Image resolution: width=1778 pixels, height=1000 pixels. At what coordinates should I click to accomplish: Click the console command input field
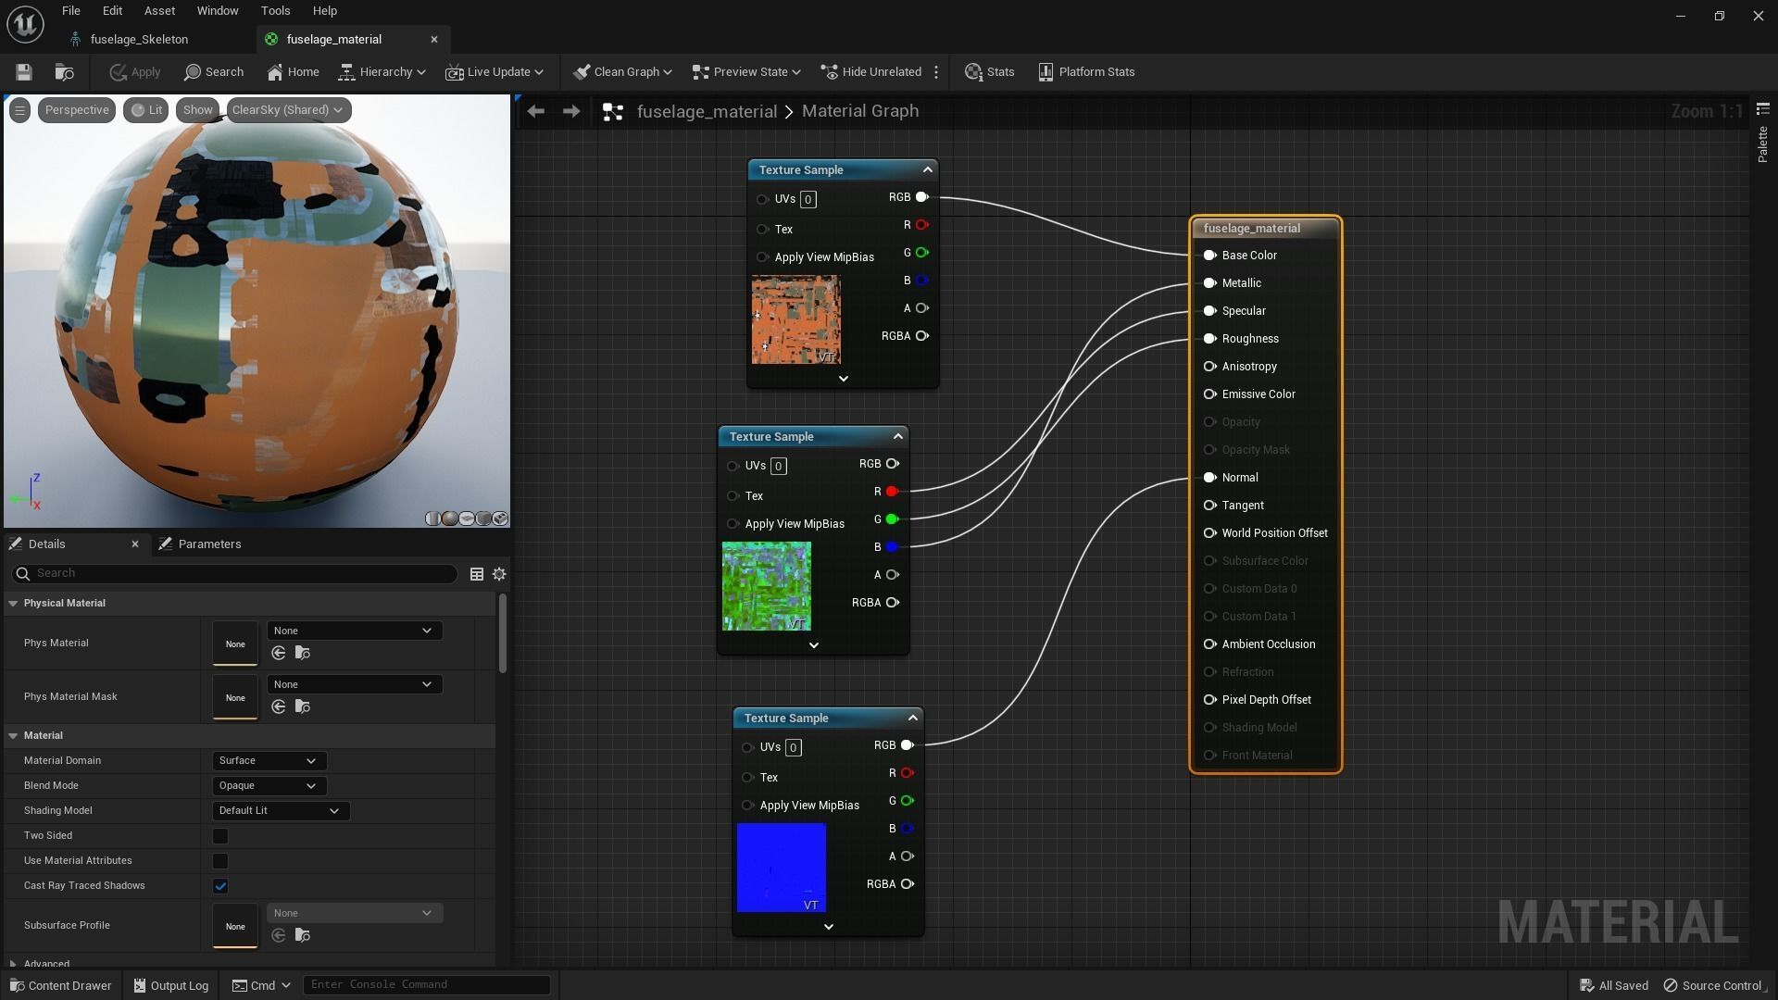(x=426, y=984)
